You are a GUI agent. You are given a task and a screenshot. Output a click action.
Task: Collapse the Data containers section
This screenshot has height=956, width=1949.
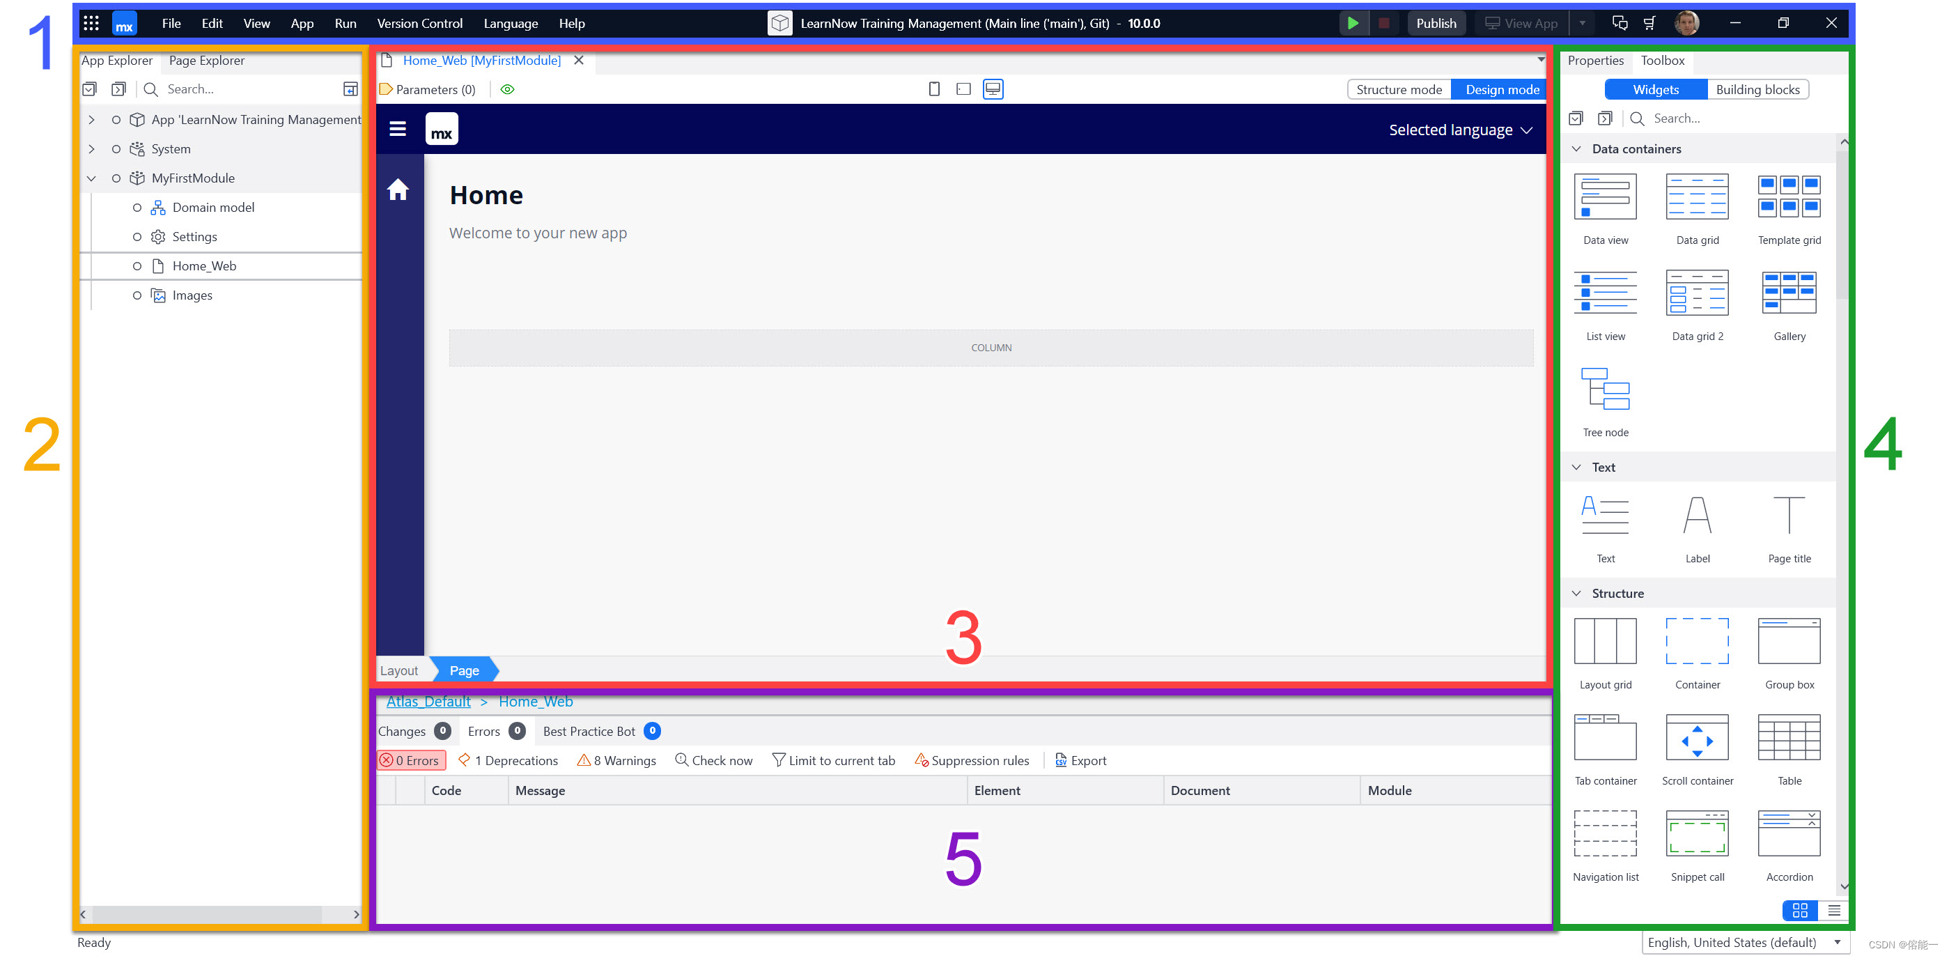[1576, 149]
